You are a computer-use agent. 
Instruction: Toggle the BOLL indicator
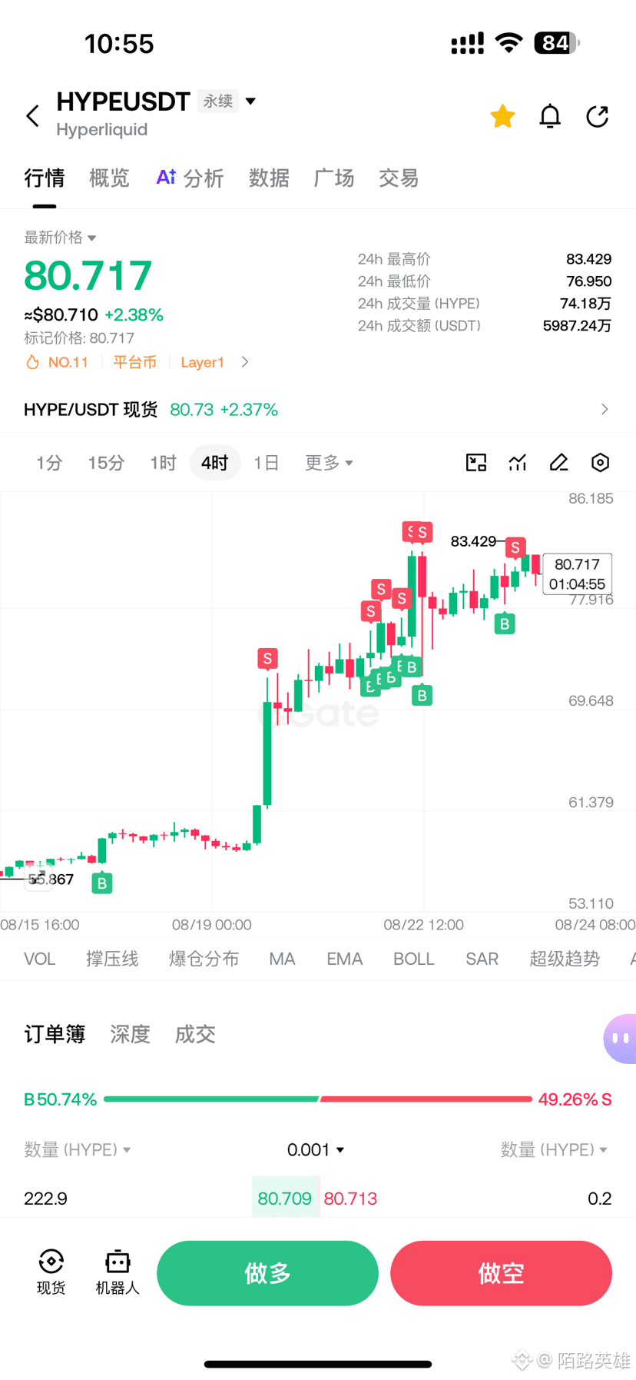click(x=414, y=959)
